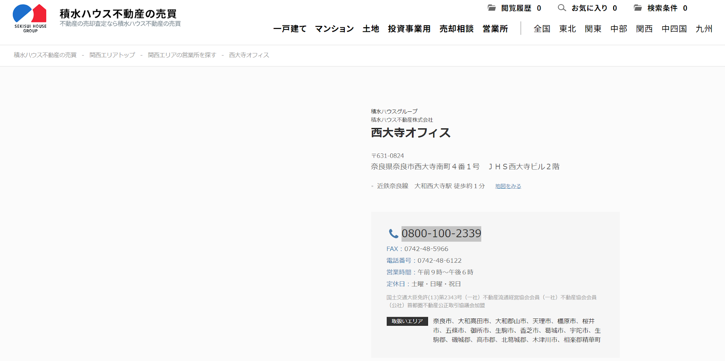The image size is (725, 361).
Task: Click the 検索条件 text label
Action: pyautogui.click(x=662, y=8)
